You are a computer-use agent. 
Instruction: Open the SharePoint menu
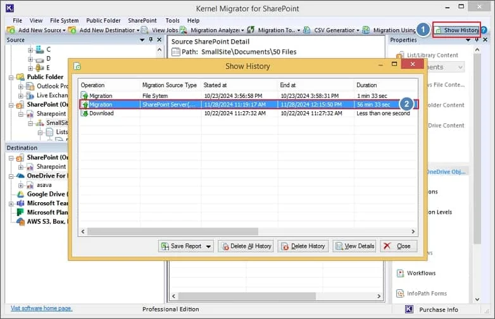click(142, 20)
